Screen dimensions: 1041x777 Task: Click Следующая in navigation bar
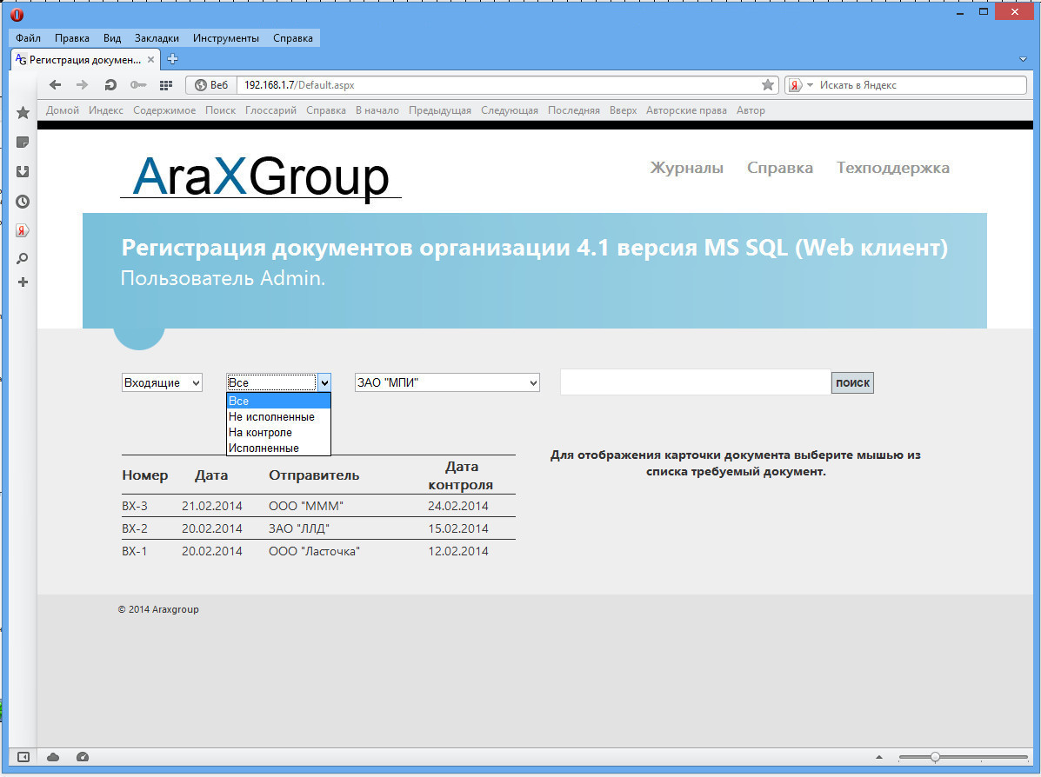click(510, 110)
